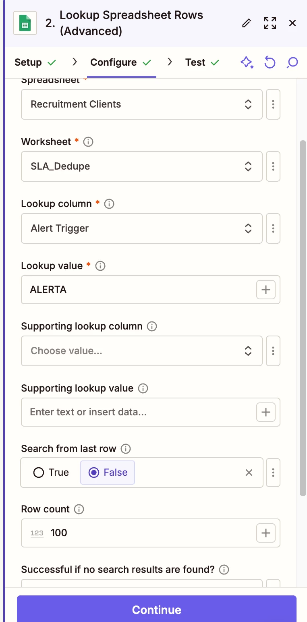Show info tooltip for Row count
The width and height of the screenshot is (307, 622).
click(79, 509)
